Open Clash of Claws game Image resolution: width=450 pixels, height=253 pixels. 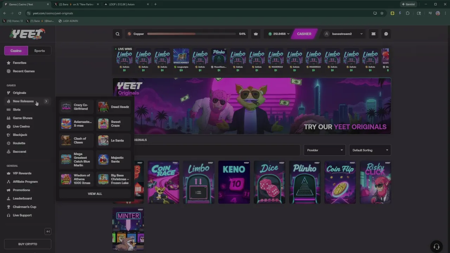77,141
